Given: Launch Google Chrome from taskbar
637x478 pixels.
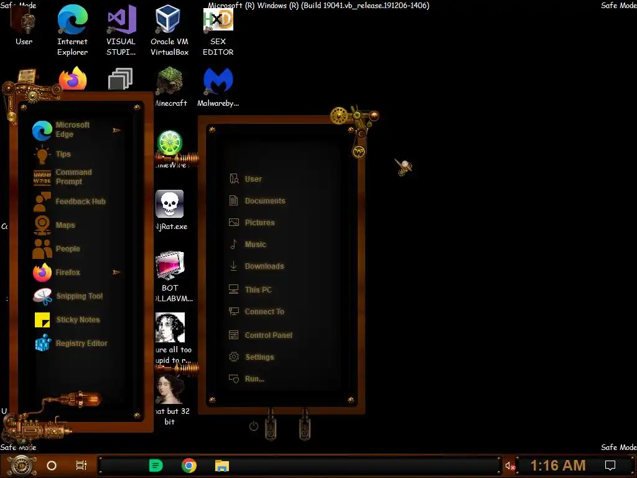Looking at the screenshot, I should (189, 466).
